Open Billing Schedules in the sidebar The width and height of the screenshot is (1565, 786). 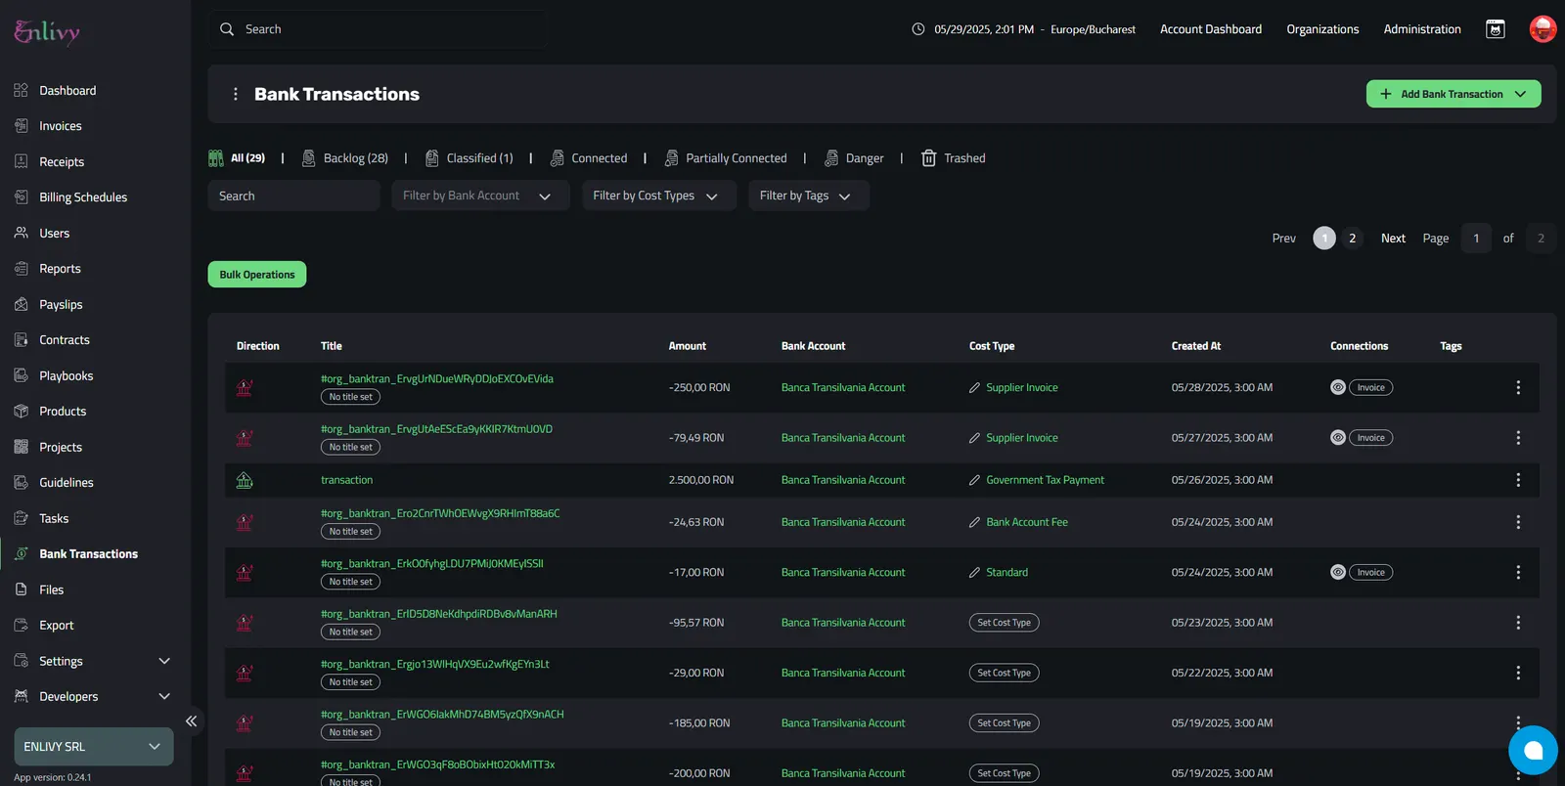[83, 197]
